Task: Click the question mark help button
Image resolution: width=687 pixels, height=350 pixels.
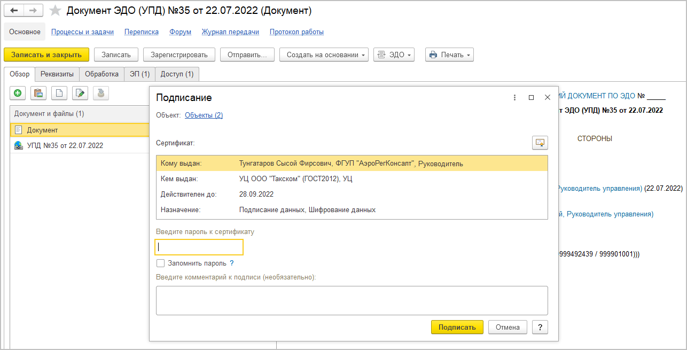Action: 540,327
